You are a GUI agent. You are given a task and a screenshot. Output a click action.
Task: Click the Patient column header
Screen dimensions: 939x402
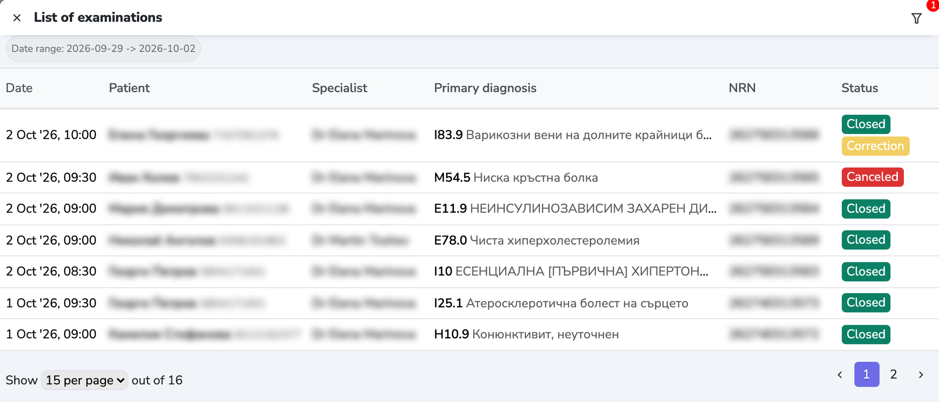129,88
